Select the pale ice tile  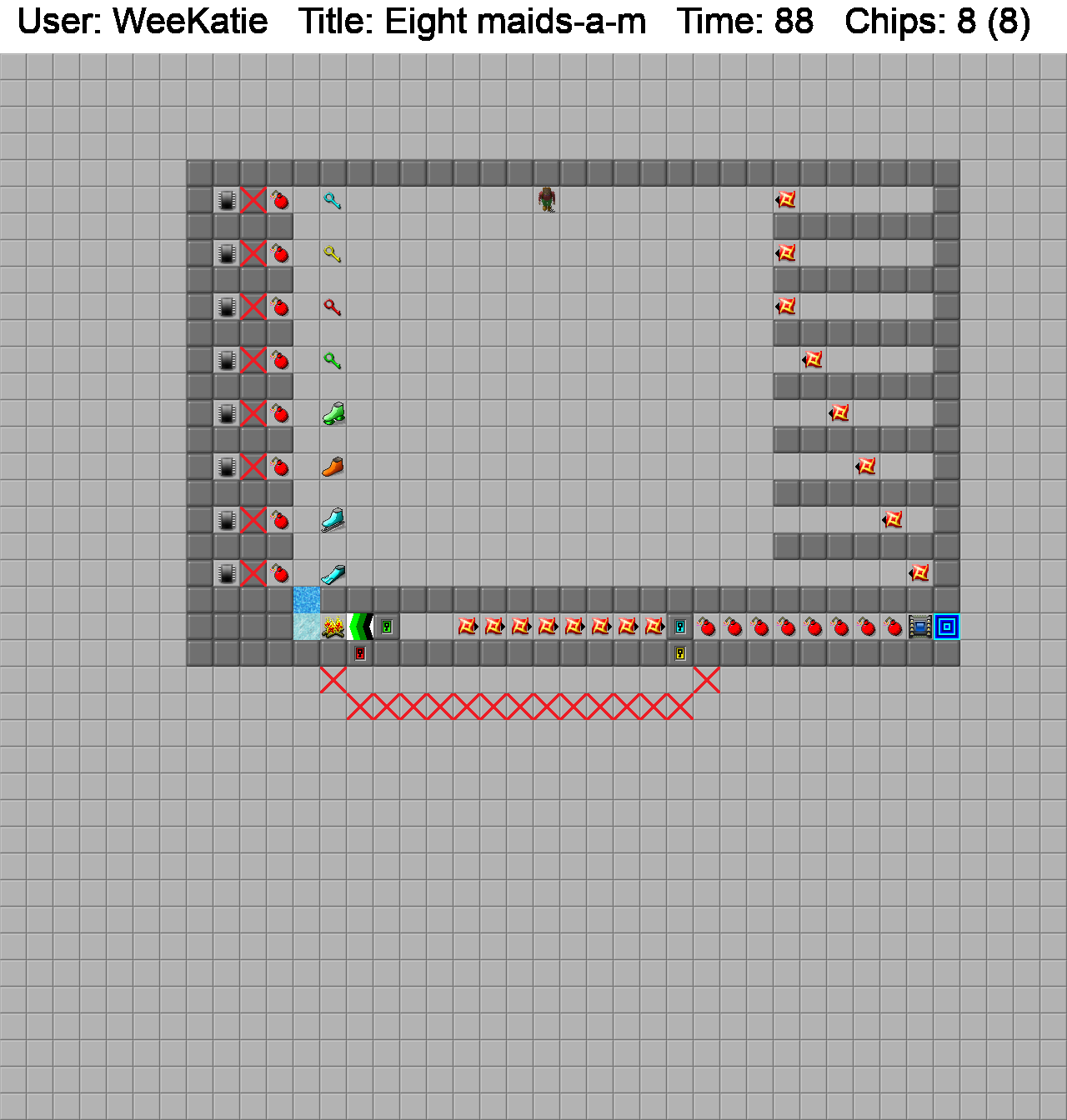pos(307,627)
